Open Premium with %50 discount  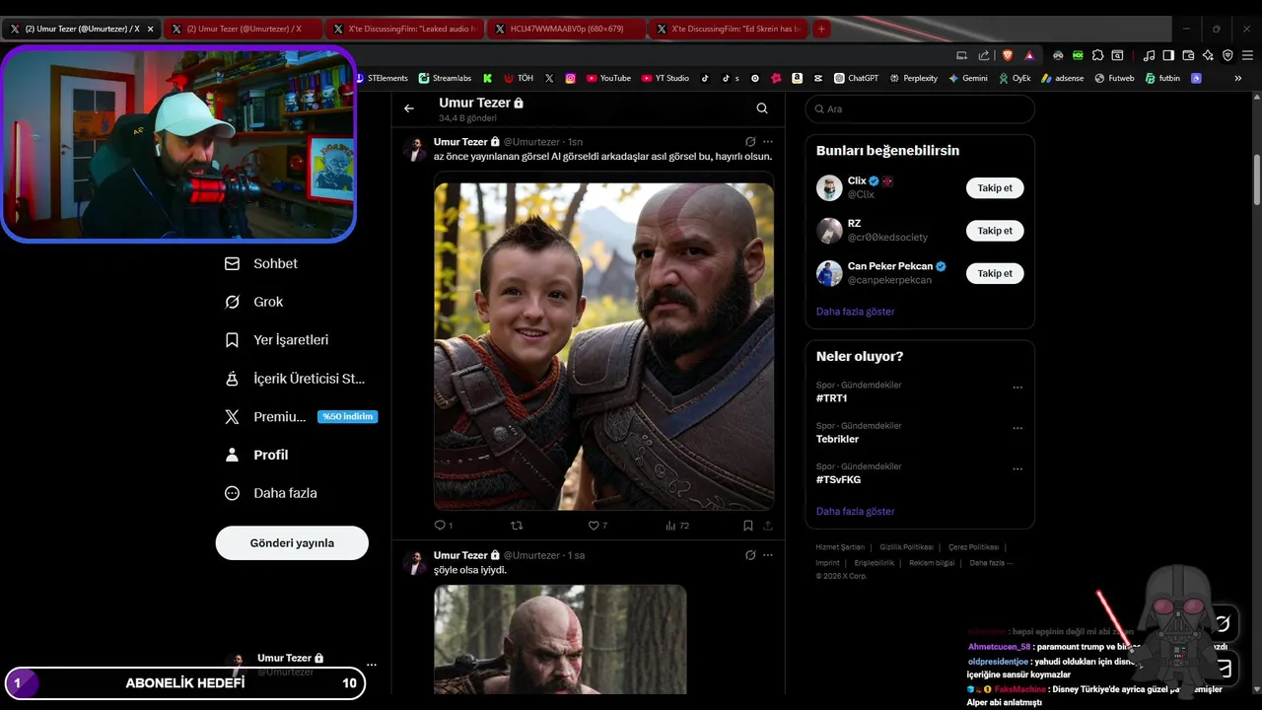pyautogui.click(x=301, y=417)
